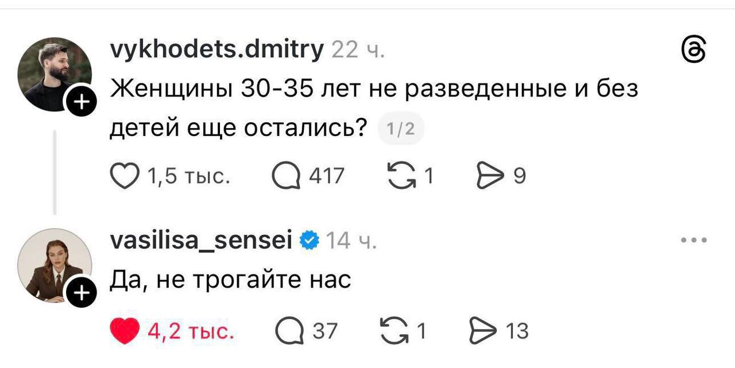Like vykhodets.dmitry's post with the heart icon
This screenshot has width=735, height=368.
126,176
